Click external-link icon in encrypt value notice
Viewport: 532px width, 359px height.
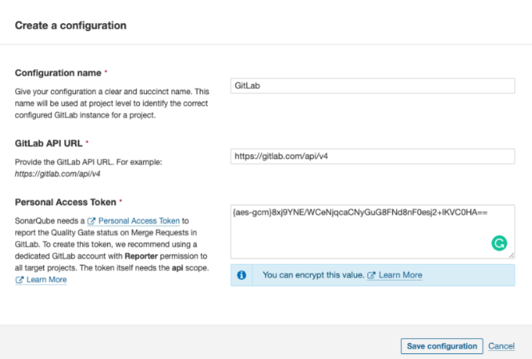tap(371, 275)
